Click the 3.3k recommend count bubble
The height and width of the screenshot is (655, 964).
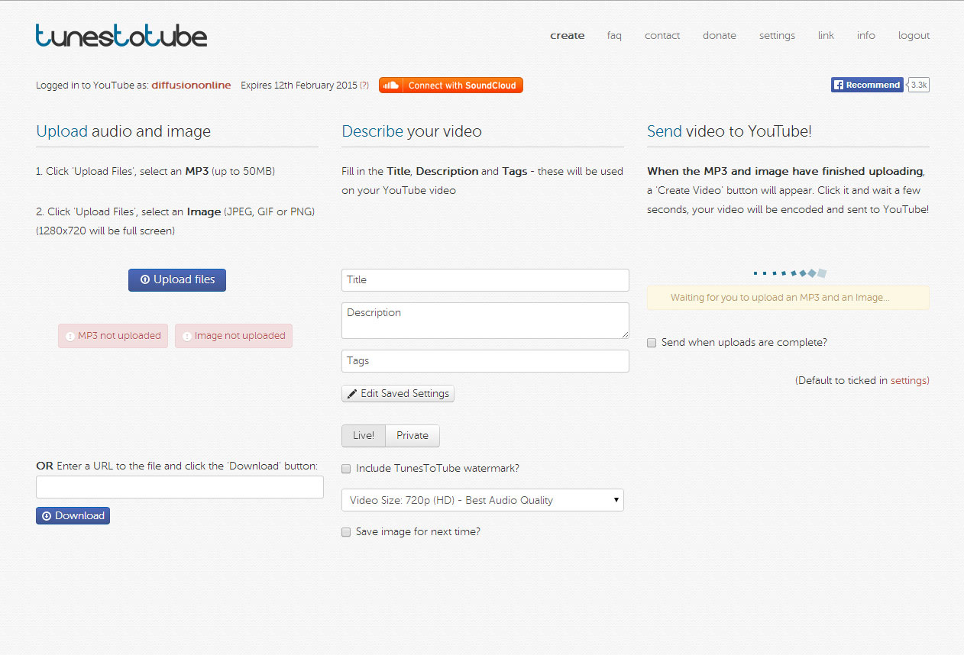(919, 85)
